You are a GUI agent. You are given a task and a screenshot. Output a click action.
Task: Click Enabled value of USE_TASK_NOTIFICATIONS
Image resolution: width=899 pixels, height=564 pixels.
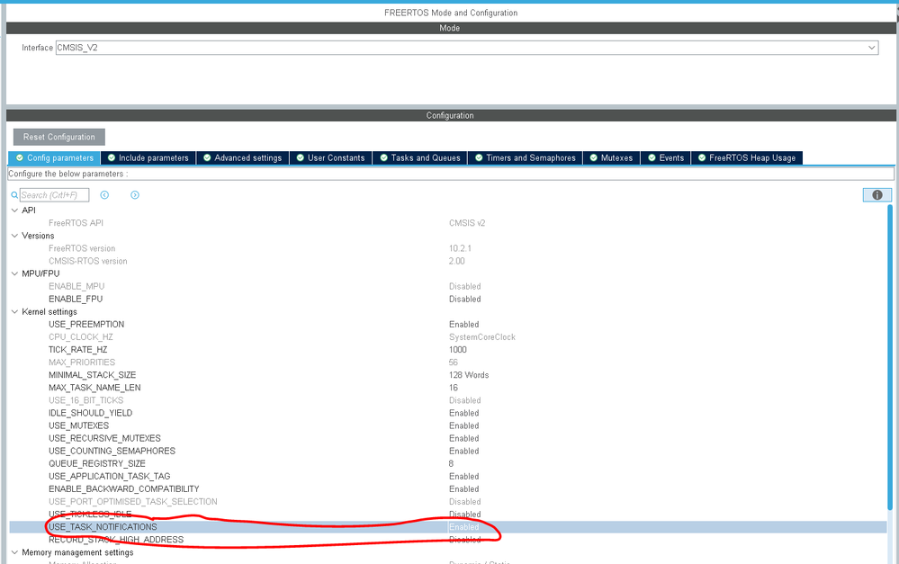463,527
